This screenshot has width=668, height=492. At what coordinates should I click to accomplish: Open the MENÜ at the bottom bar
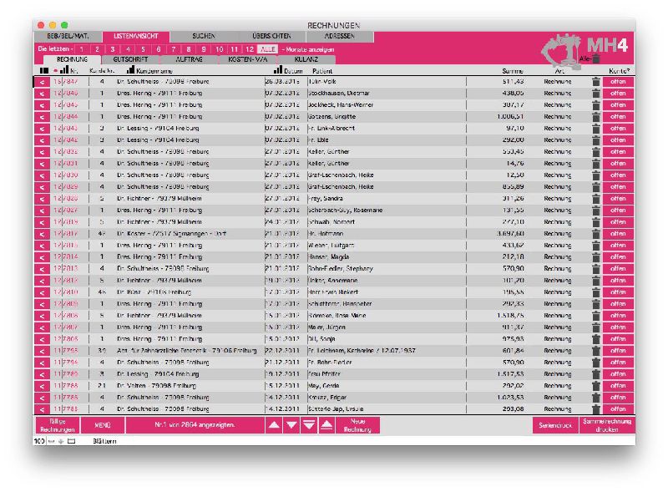point(102,425)
